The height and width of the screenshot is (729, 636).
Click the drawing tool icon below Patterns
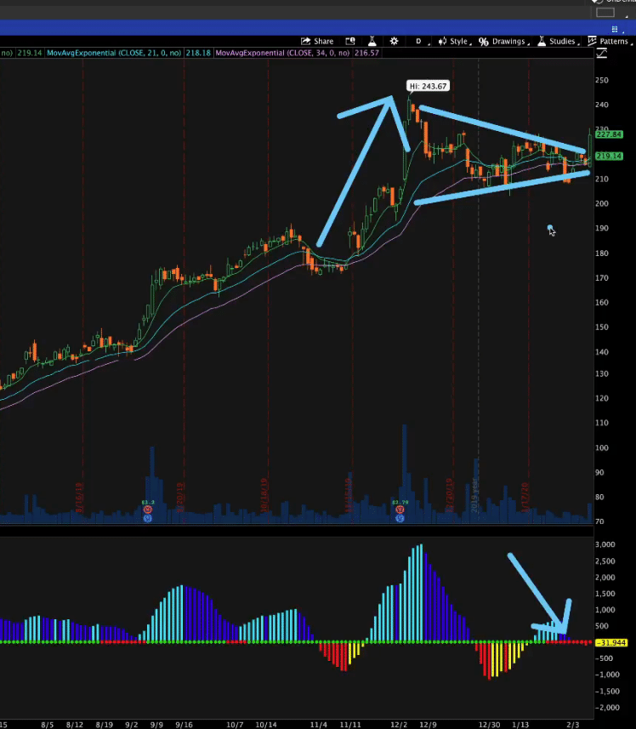click(602, 54)
